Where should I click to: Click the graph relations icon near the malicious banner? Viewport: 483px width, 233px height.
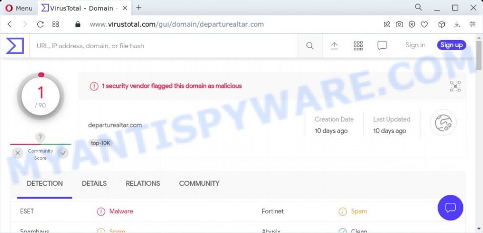tap(455, 86)
